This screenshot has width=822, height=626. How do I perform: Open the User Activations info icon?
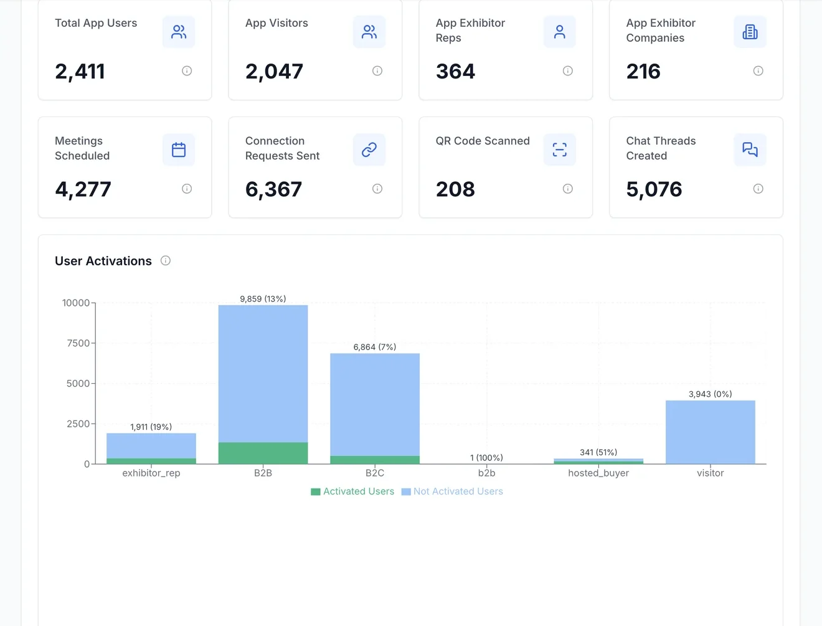166,260
